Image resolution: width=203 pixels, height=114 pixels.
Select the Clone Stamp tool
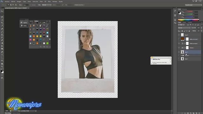[x=2, y=35]
